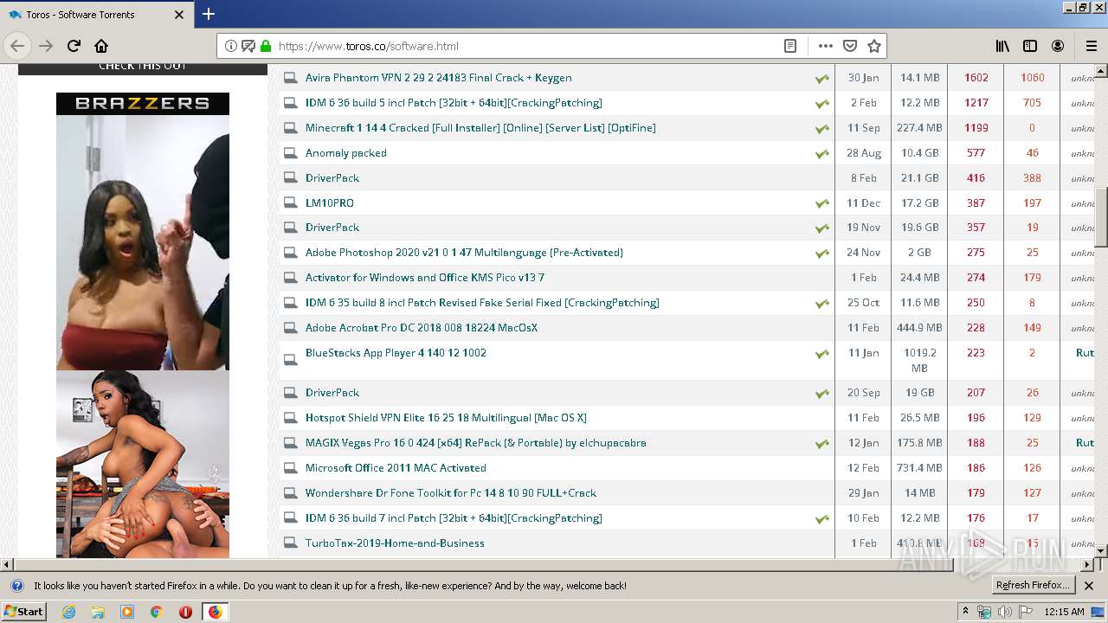Click seeders value 1602 for Avira row
This screenshot has height=623, width=1108.
[976, 78]
